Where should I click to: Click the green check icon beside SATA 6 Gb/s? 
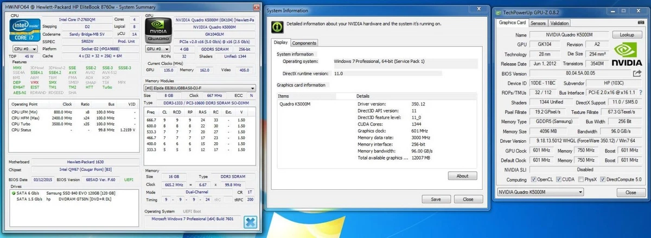pos(13,193)
